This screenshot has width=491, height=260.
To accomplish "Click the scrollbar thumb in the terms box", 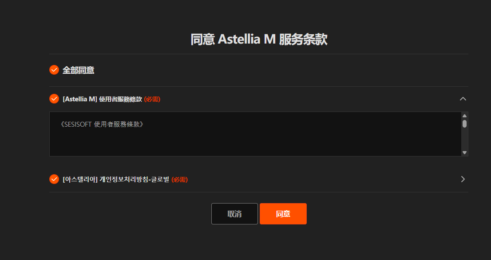I will [464, 124].
